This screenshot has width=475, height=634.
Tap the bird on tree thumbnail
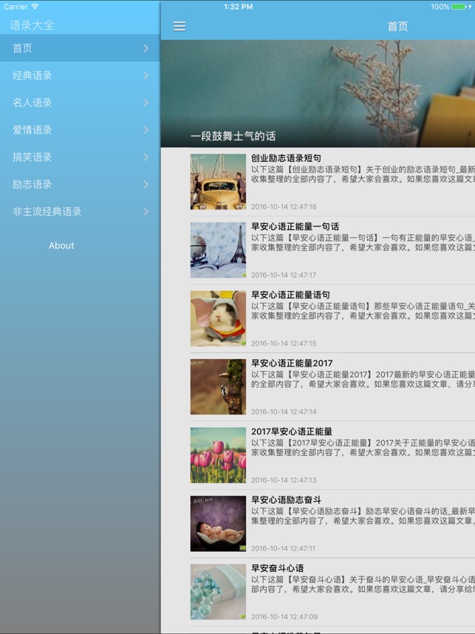point(218,387)
